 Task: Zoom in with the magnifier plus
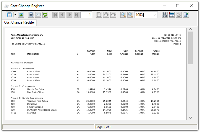123,15
